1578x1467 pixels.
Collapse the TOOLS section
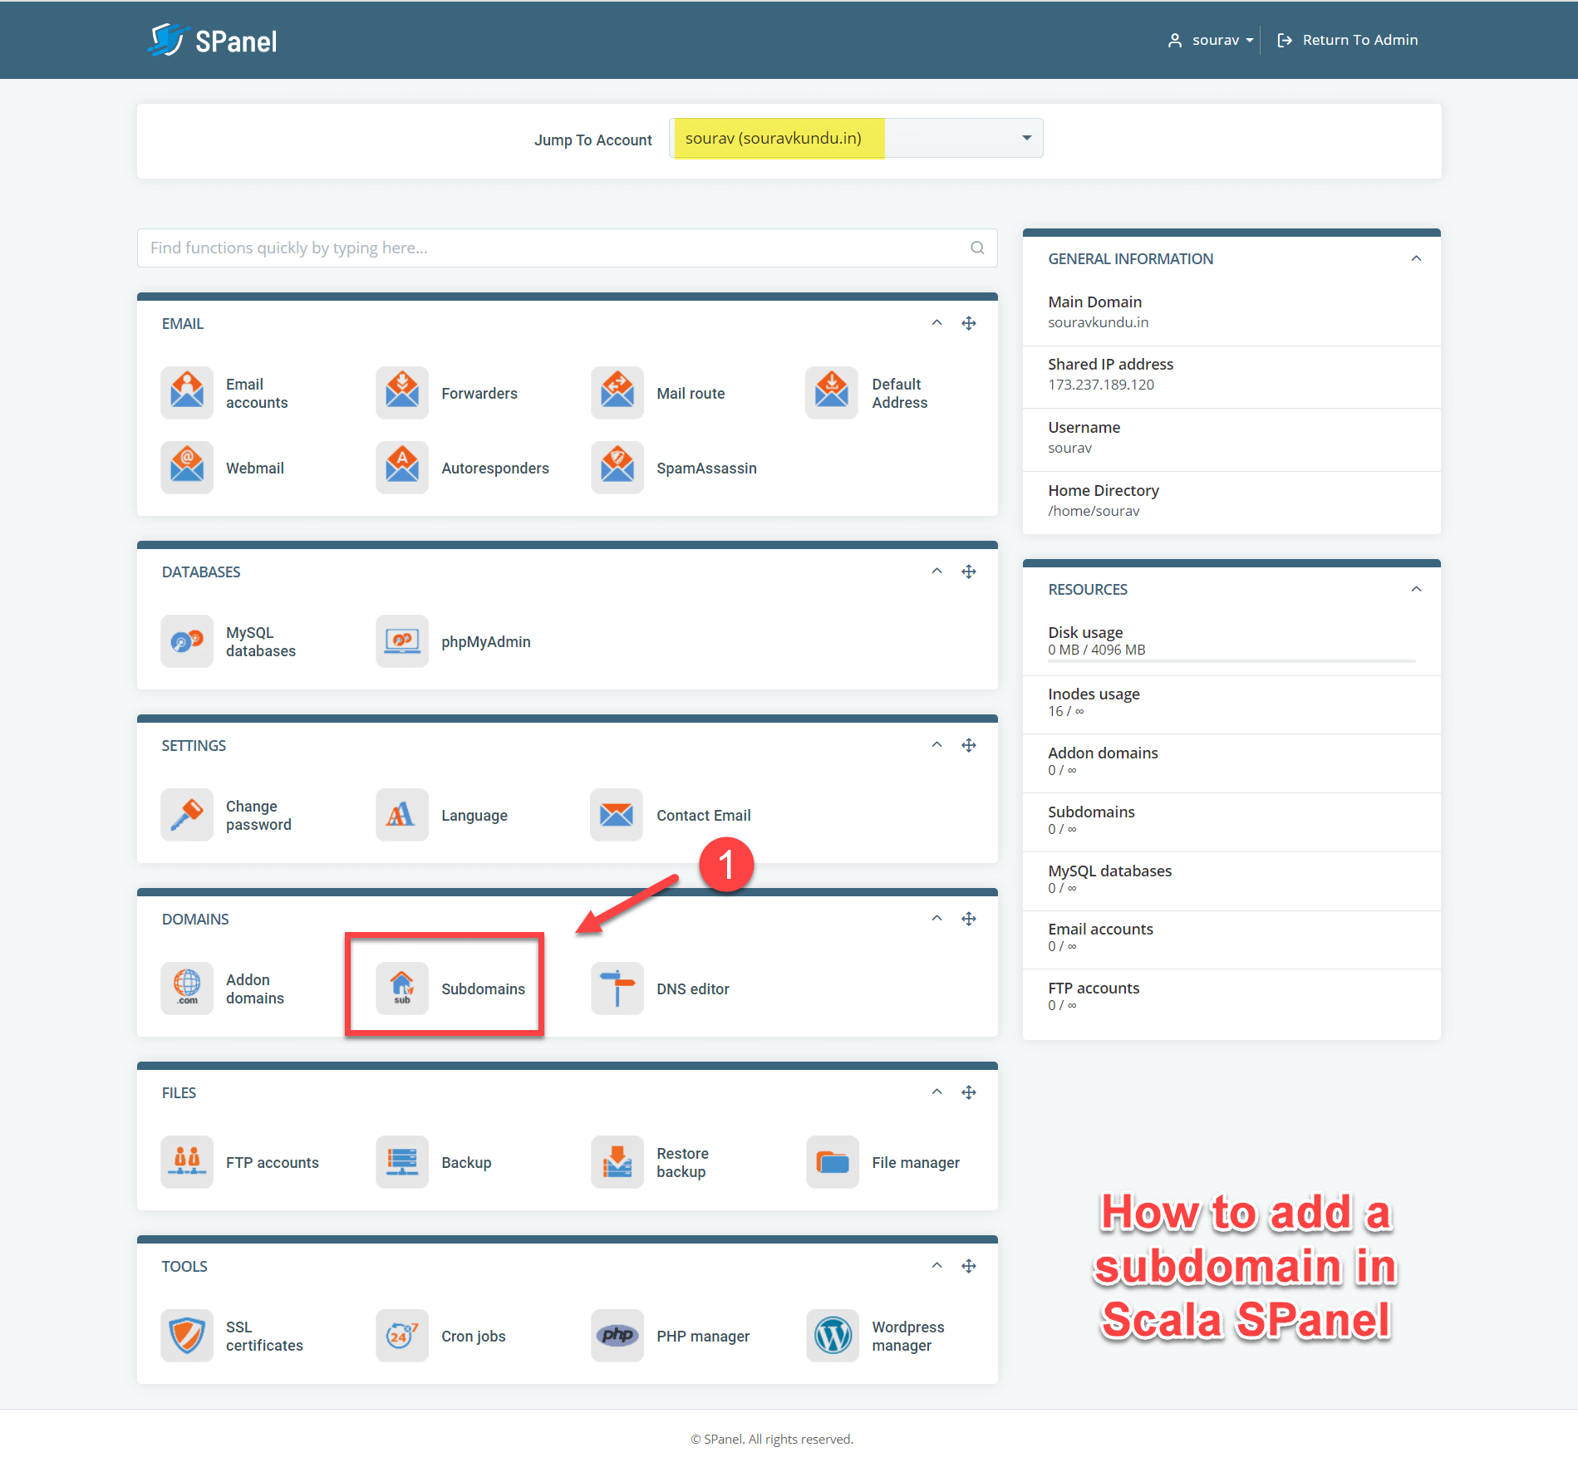pyautogui.click(x=936, y=1266)
